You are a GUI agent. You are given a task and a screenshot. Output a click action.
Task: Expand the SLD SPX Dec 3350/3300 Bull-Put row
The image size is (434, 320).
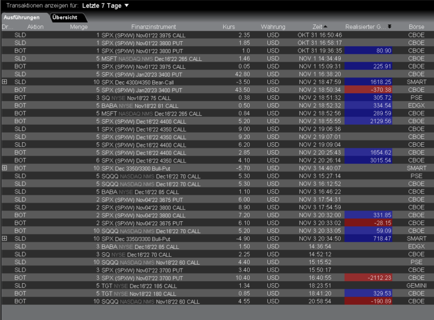[x=5, y=239]
